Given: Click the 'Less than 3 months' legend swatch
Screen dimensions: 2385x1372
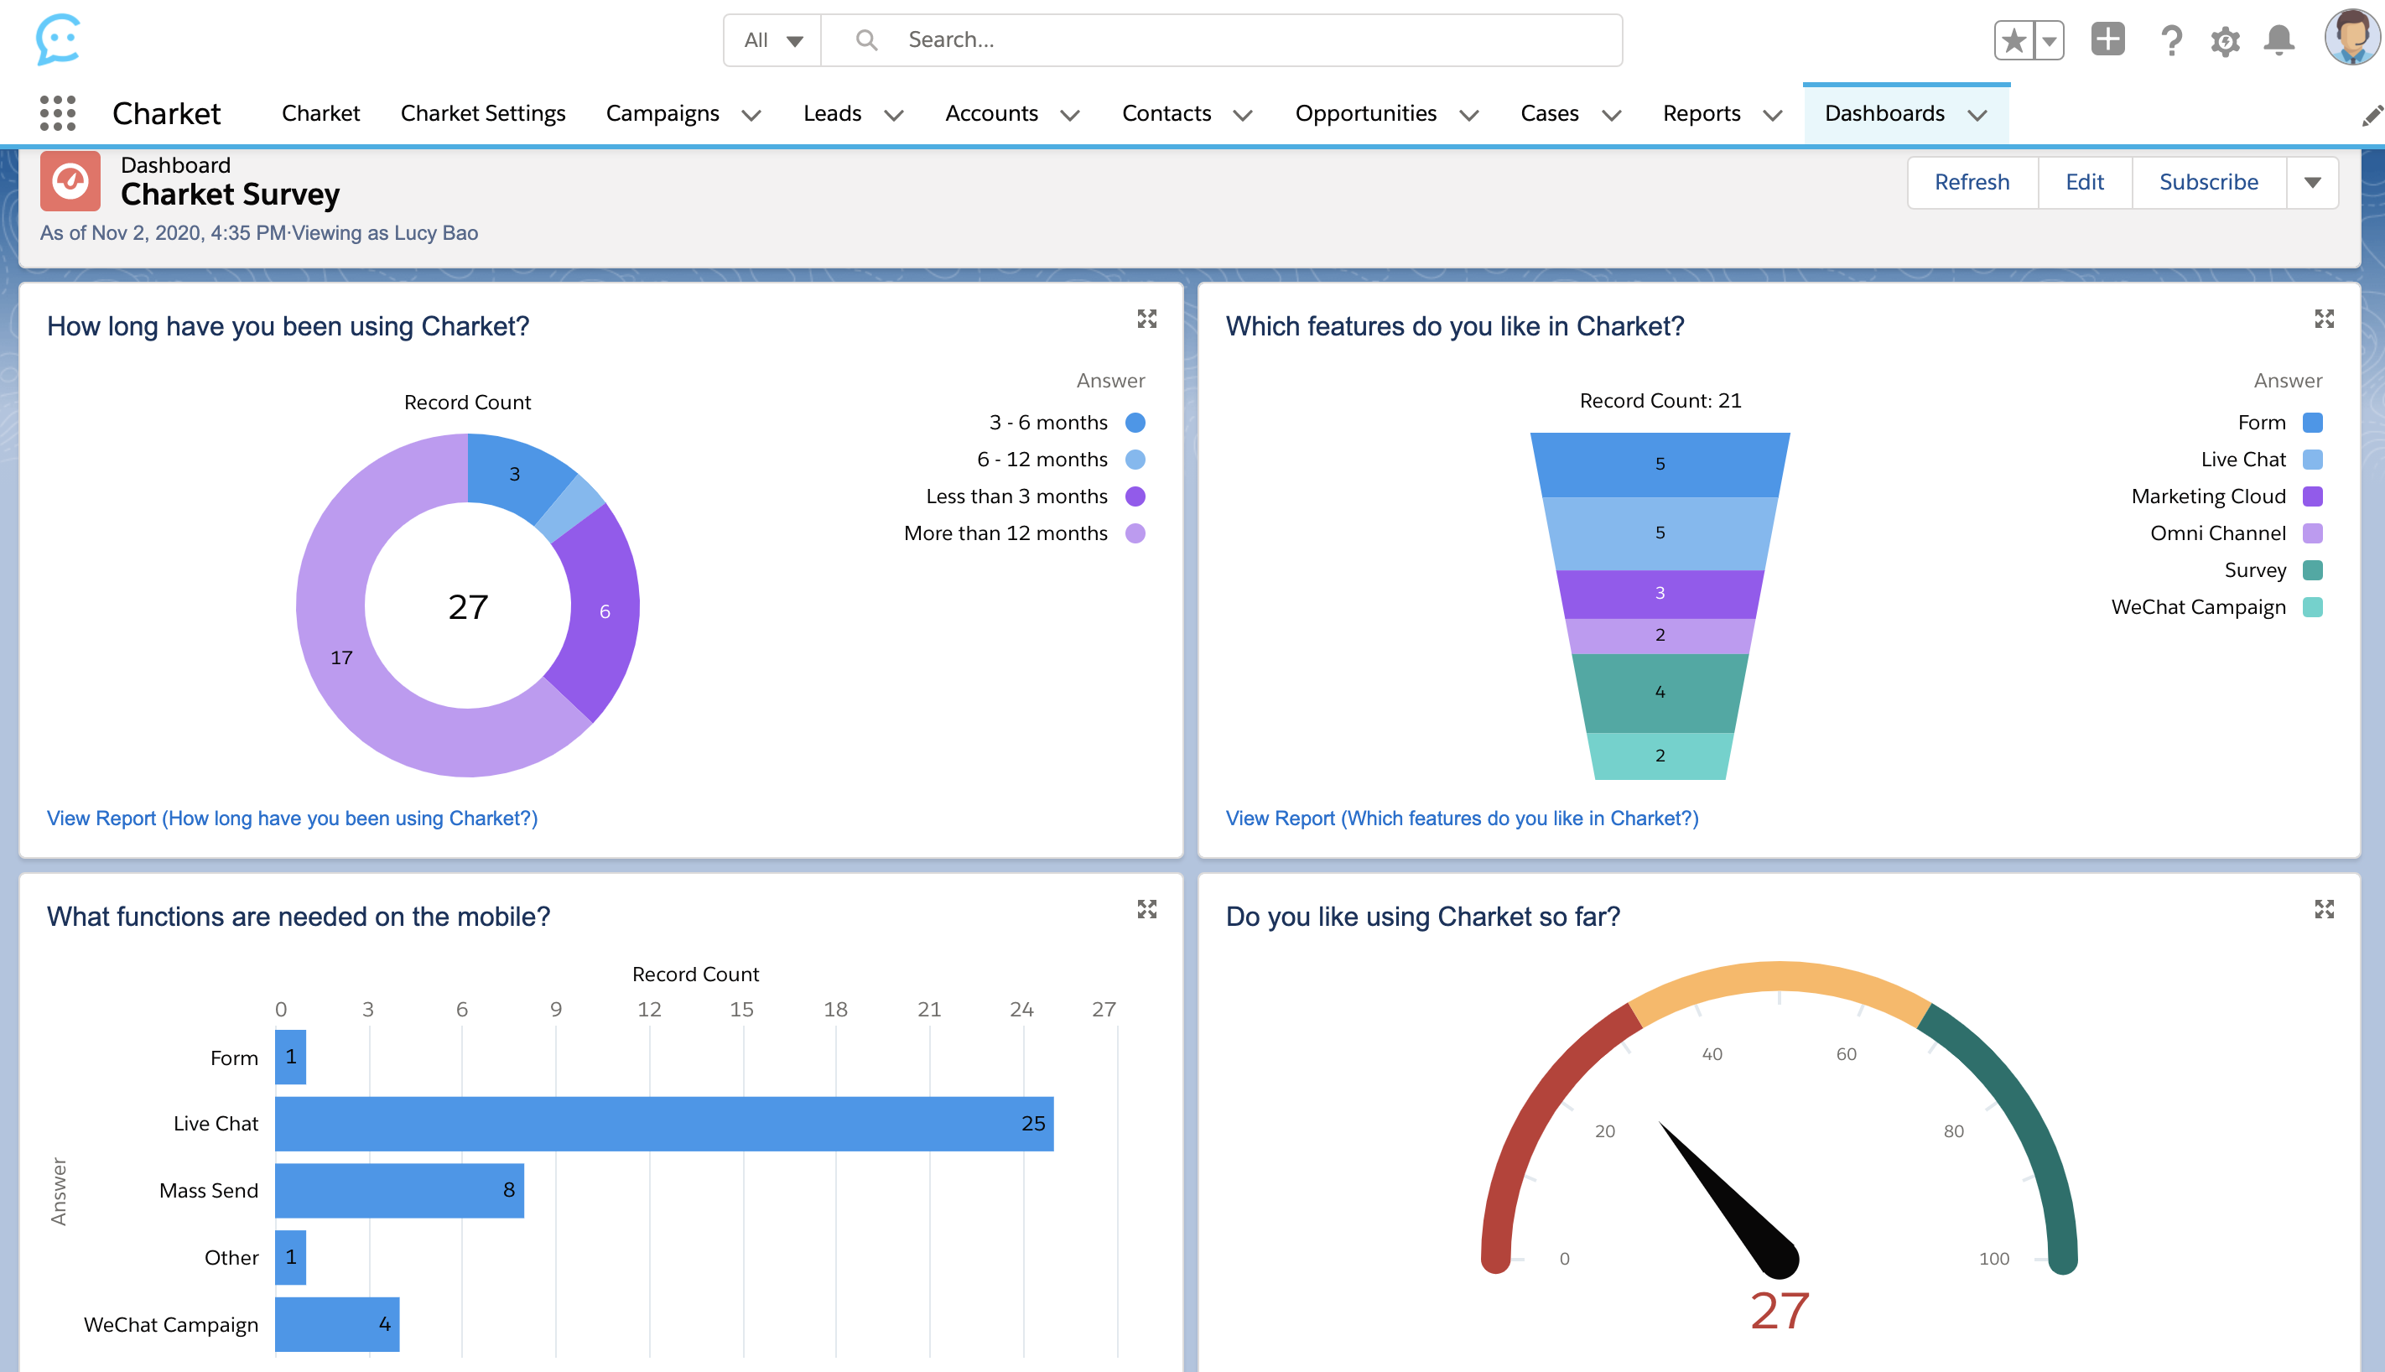Looking at the screenshot, I should [x=1135, y=496].
